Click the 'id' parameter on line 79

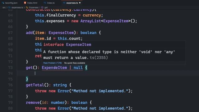(x=44, y=102)
